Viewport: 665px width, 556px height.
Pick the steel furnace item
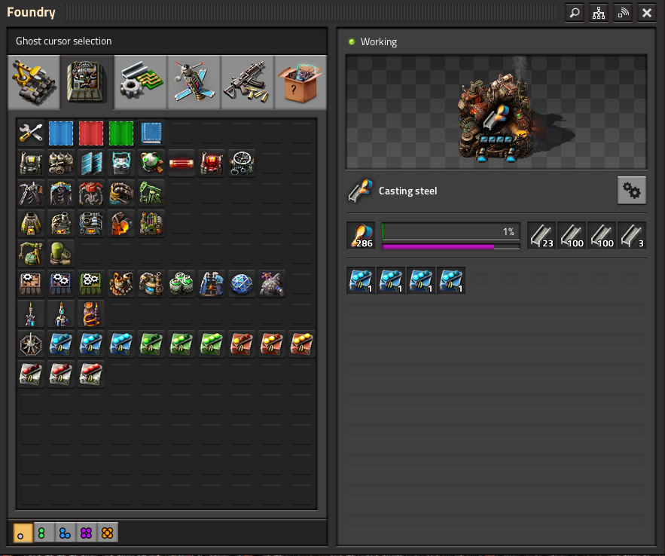(61, 224)
